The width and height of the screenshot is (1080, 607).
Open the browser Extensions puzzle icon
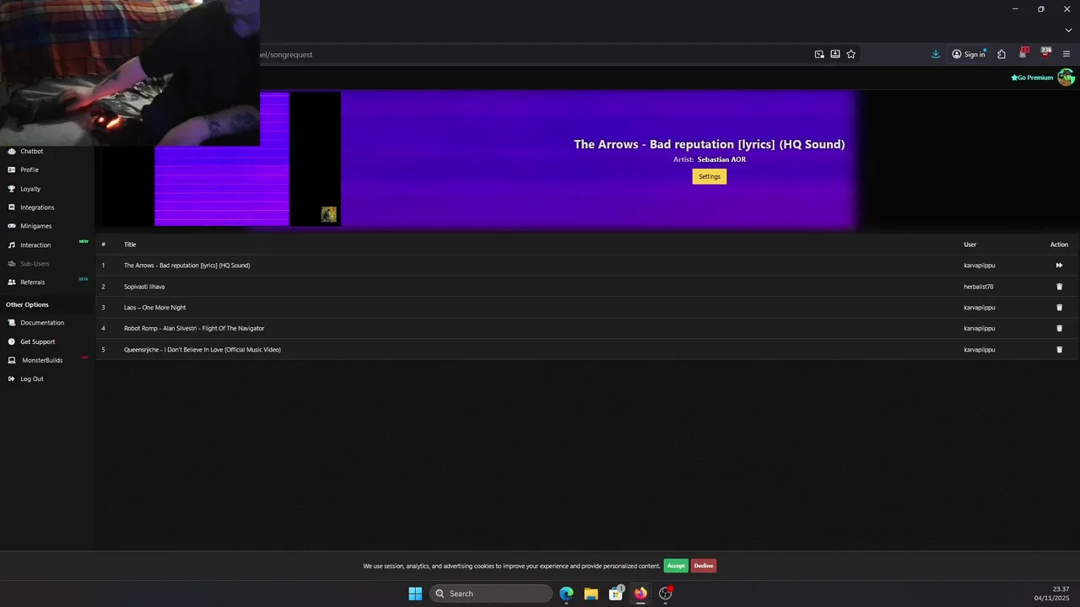pos(1002,54)
